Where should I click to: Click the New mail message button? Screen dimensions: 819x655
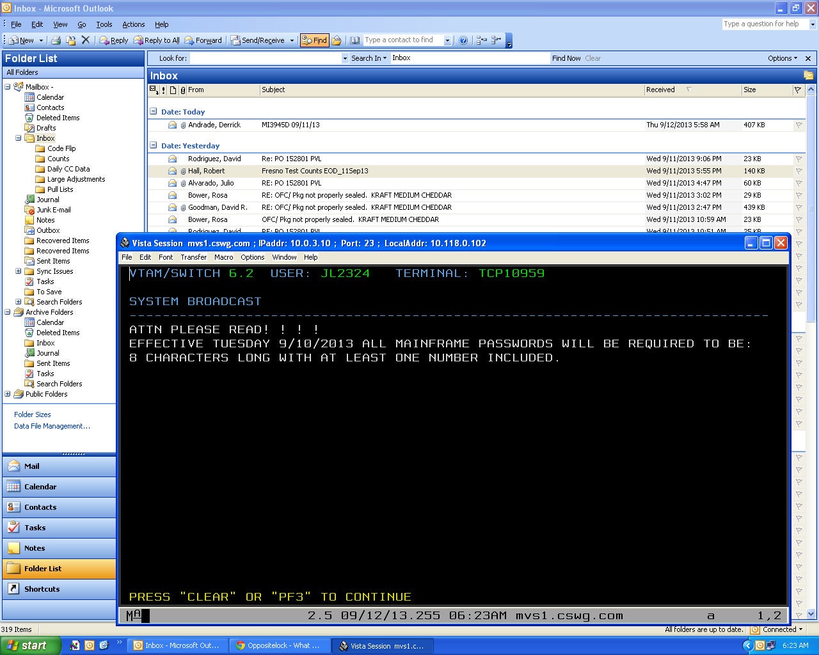pyautogui.click(x=21, y=40)
